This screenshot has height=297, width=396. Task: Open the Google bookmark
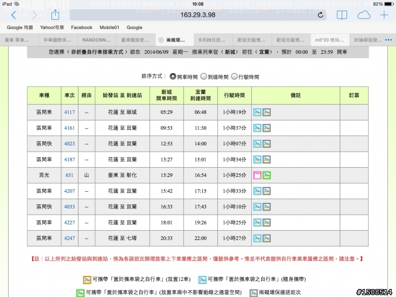(x=135, y=27)
